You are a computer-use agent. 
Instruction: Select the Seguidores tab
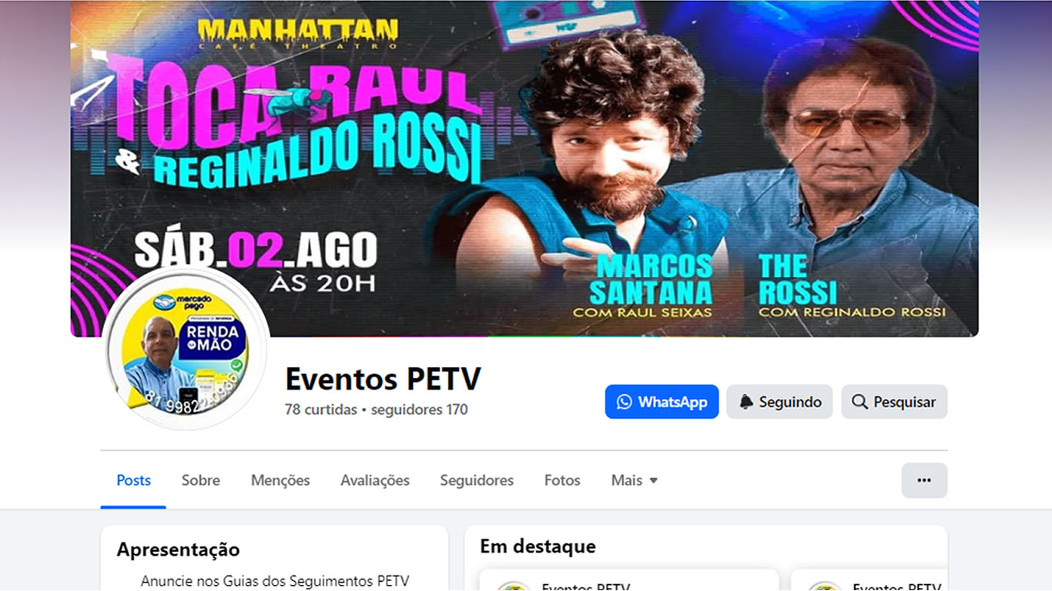pos(477,480)
